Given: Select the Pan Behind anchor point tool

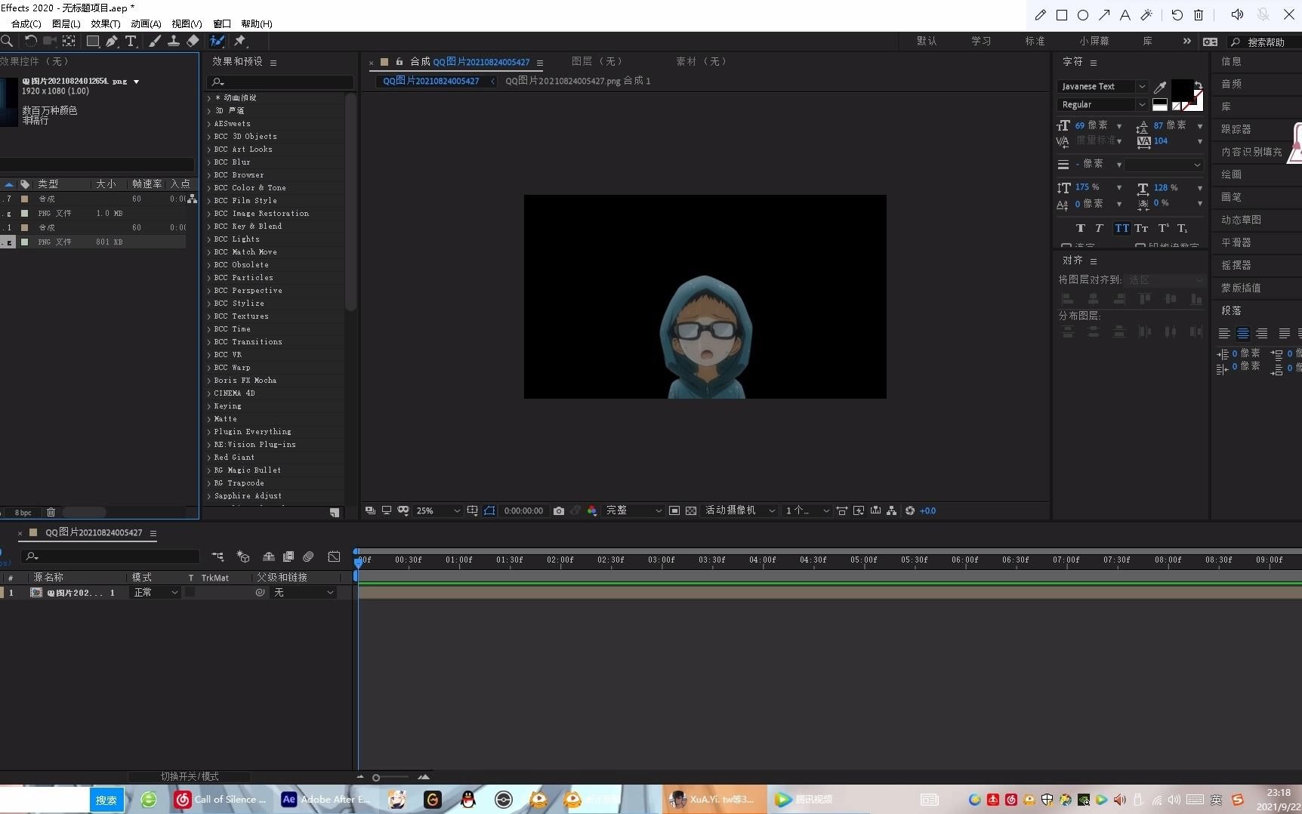Looking at the screenshot, I should point(69,41).
